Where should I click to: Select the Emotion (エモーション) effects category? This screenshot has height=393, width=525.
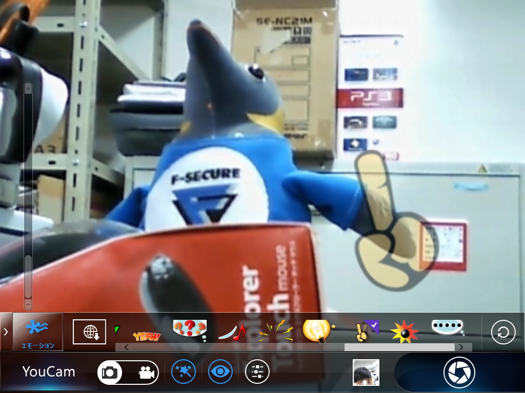(x=37, y=332)
